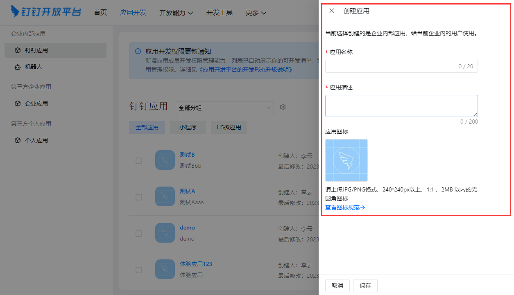The height and width of the screenshot is (295, 514).
Task: Expand the 更多 menu in top bar
Action: pyautogui.click(x=256, y=13)
